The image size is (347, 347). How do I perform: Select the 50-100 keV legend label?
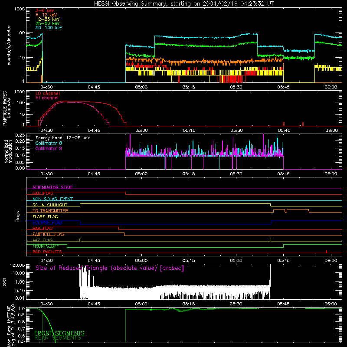tap(49, 28)
